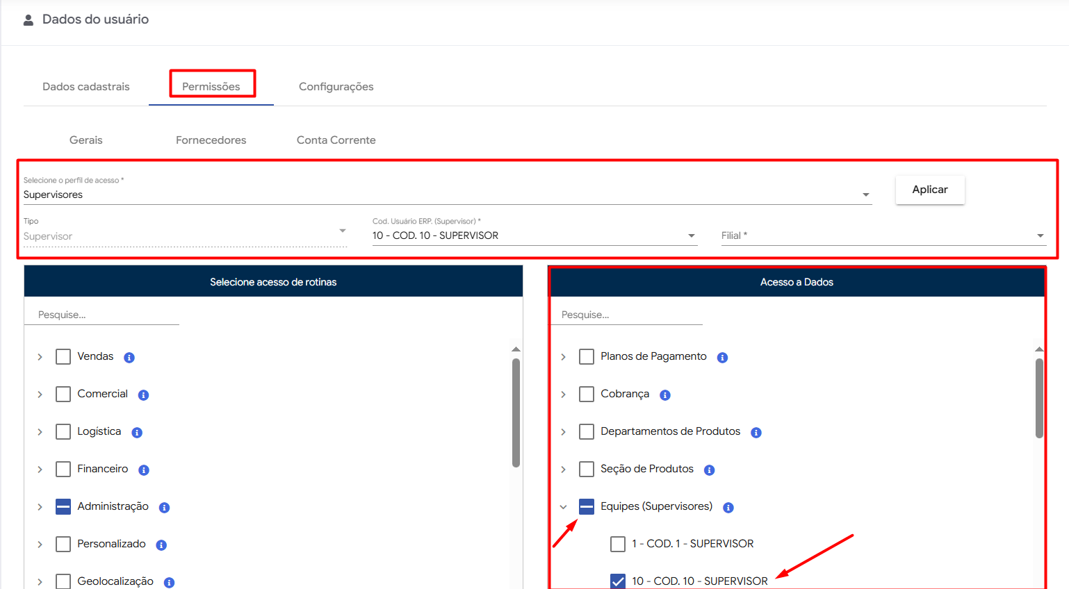This screenshot has height=589, width=1069.
Task: Check the Planos de Pagamento checkbox
Action: tap(587, 357)
